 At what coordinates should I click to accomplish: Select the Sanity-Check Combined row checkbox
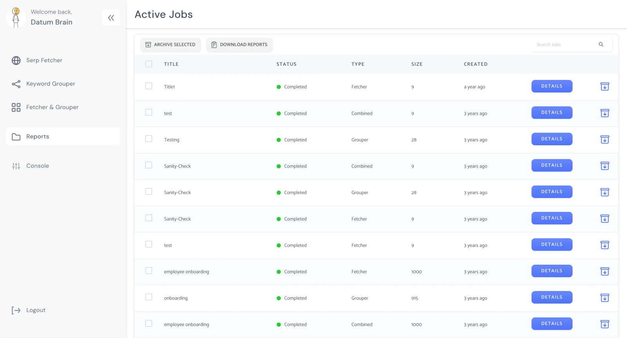[149, 165]
